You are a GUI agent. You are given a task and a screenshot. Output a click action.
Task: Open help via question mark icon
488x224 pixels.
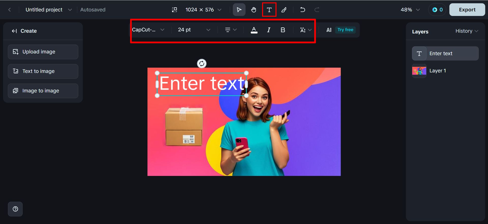pyautogui.click(x=15, y=209)
